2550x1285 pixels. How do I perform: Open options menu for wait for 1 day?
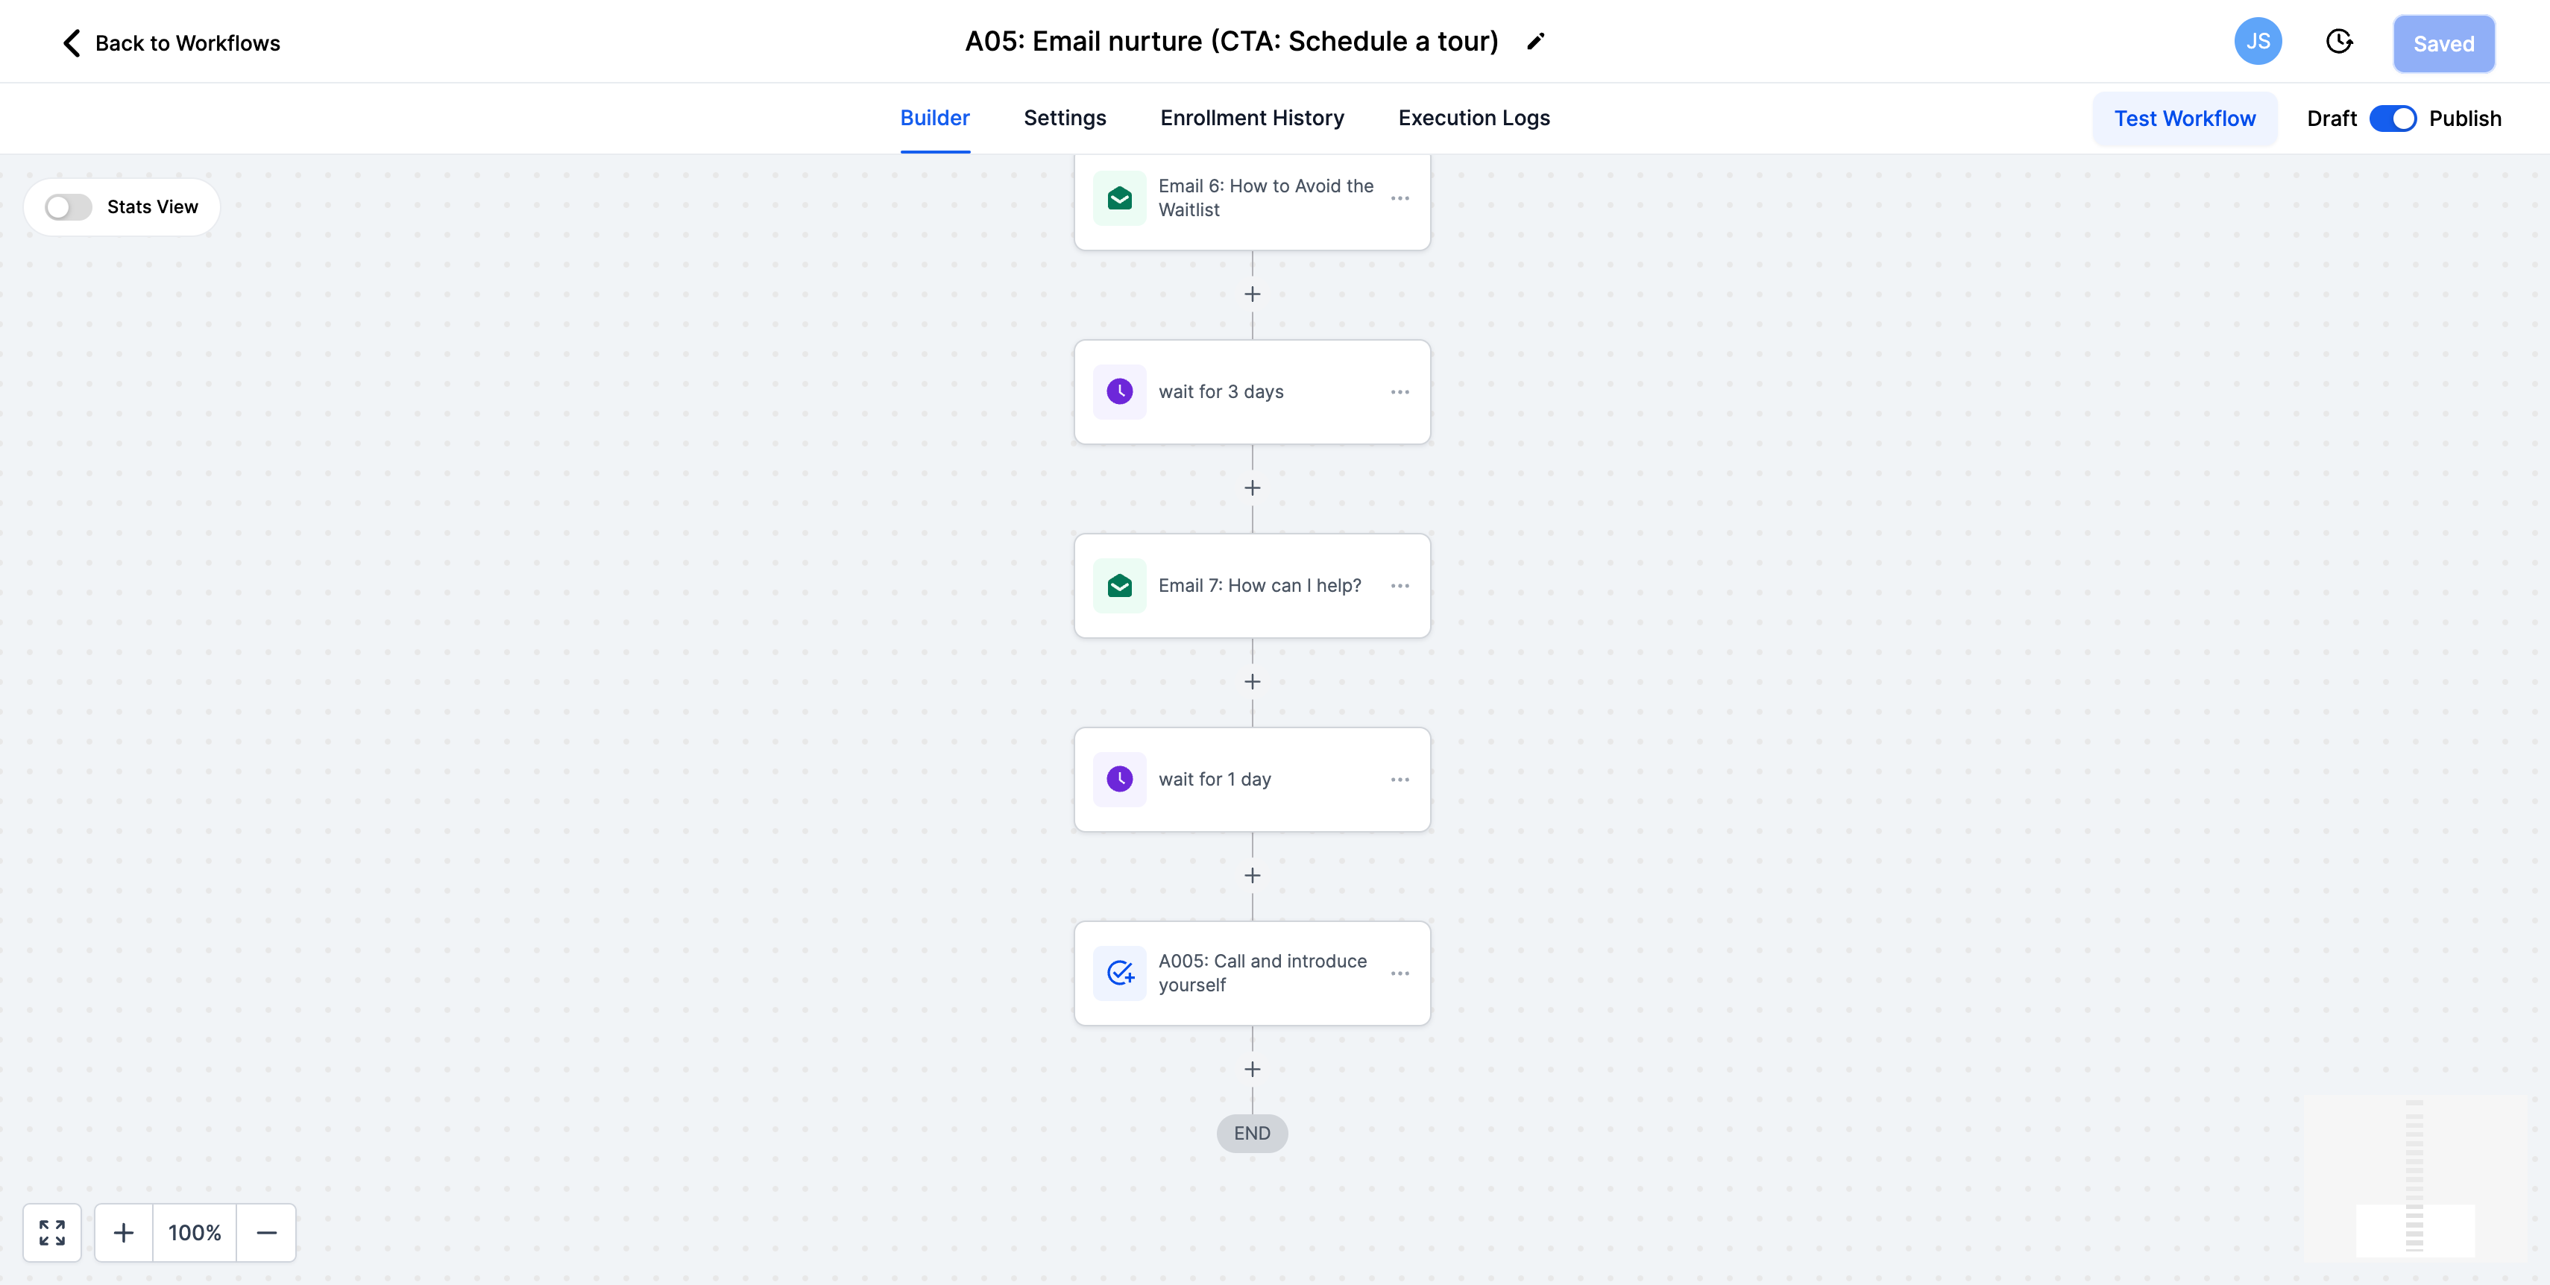click(1400, 780)
